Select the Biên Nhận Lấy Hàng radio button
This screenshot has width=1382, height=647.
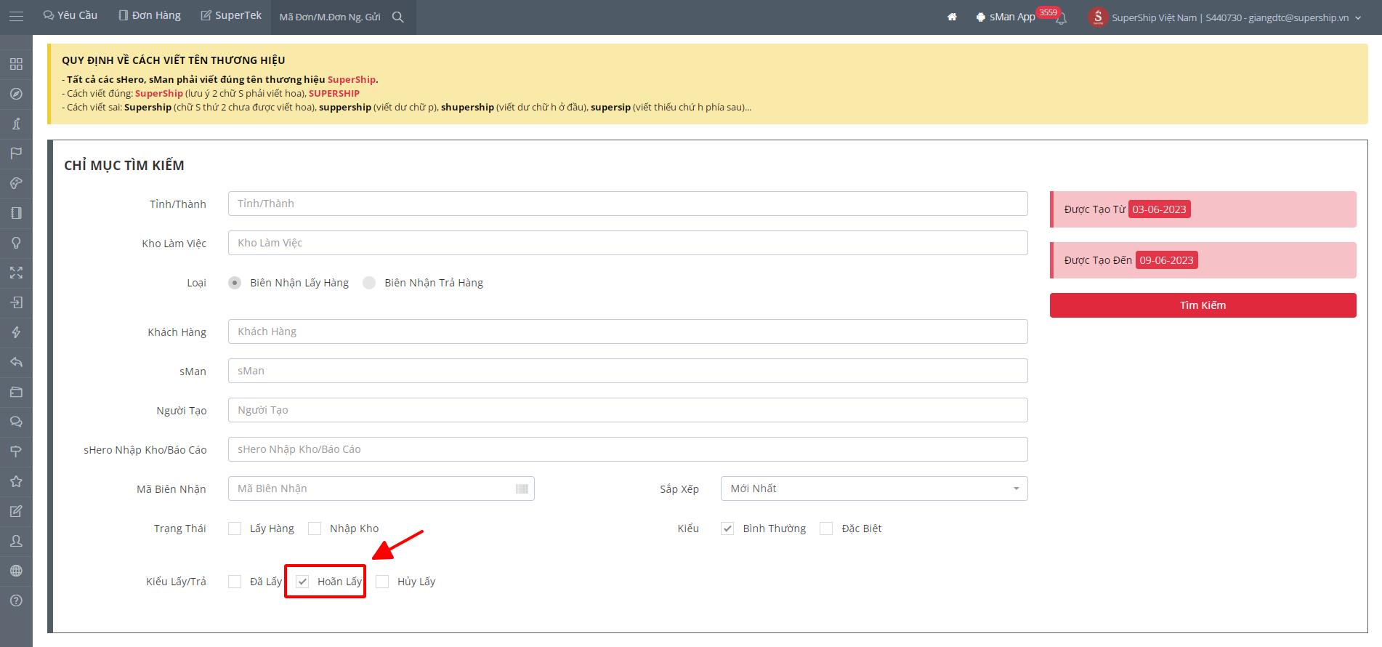pyautogui.click(x=235, y=283)
